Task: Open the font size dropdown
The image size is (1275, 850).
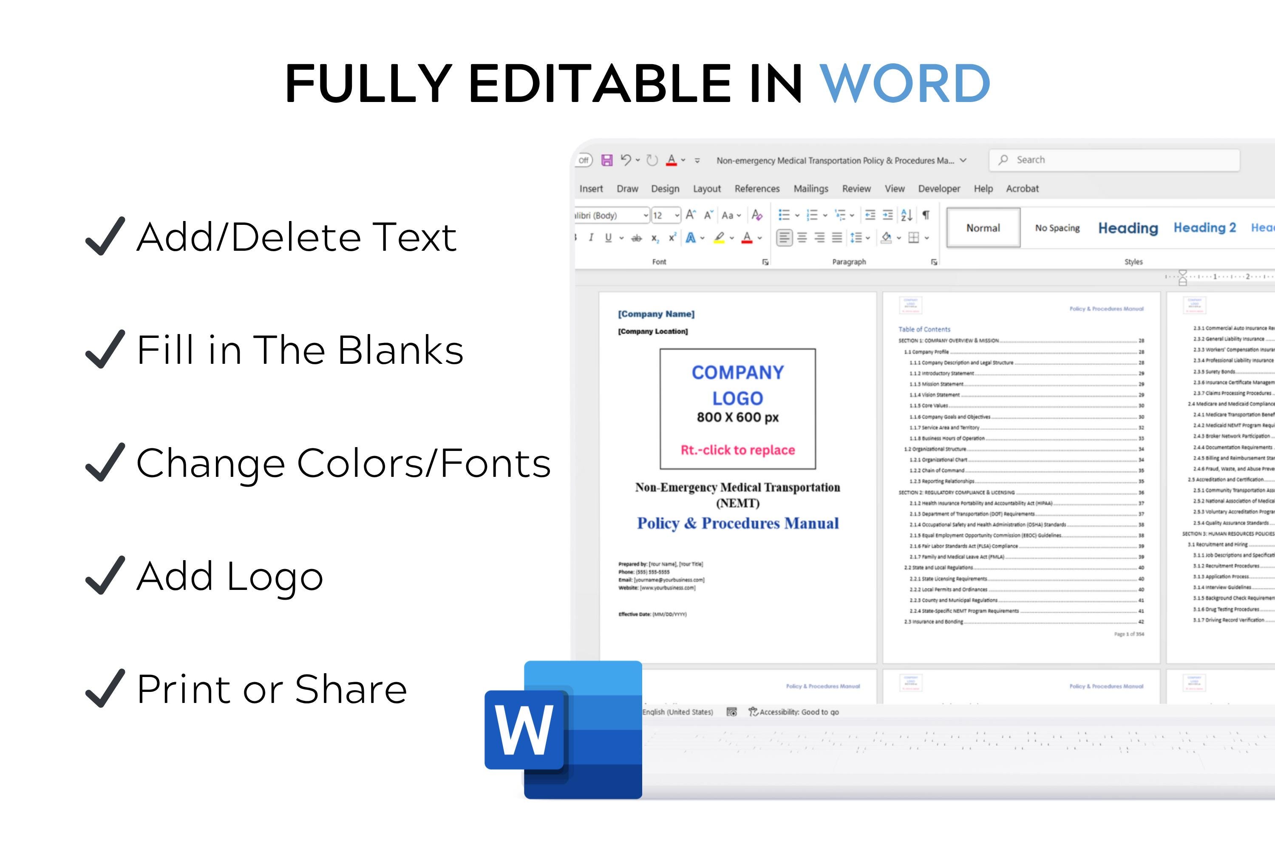Action: tap(677, 215)
